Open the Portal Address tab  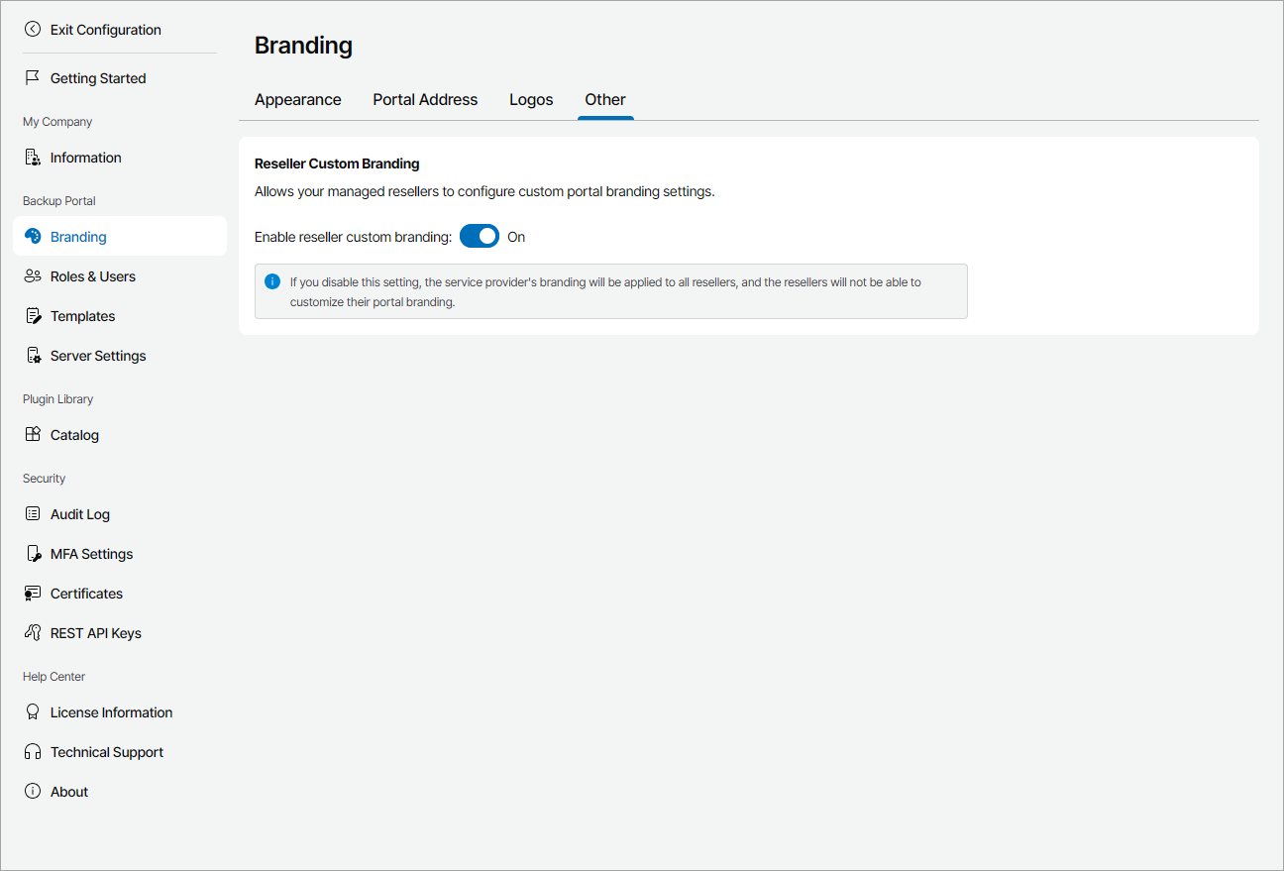[x=425, y=99]
